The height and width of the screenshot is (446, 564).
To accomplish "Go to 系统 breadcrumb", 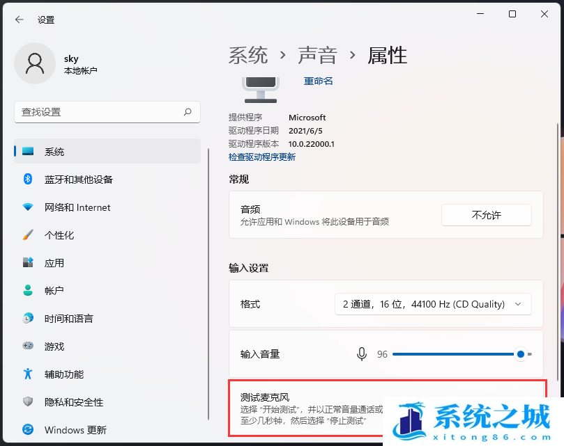I will coord(248,56).
